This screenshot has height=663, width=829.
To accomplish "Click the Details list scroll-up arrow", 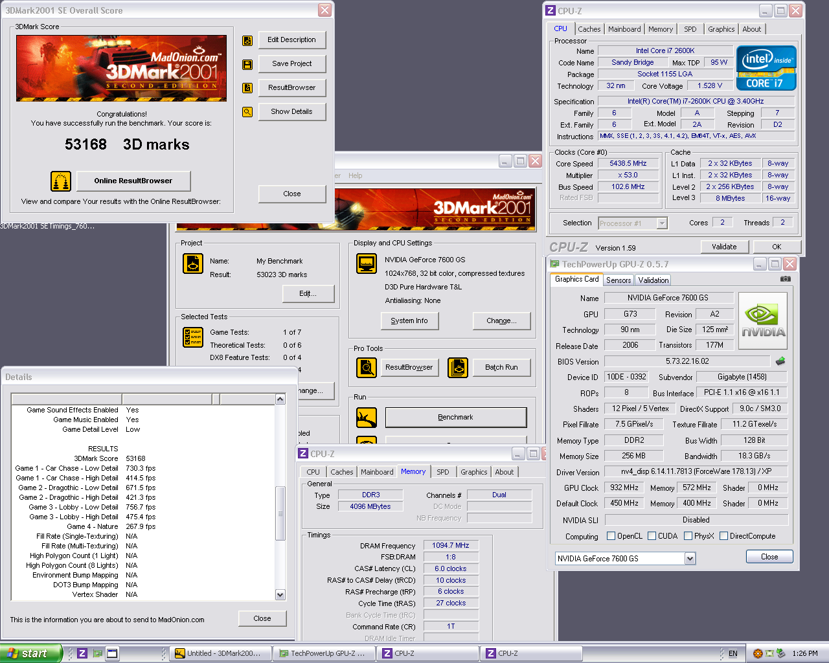I will click(x=280, y=399).
